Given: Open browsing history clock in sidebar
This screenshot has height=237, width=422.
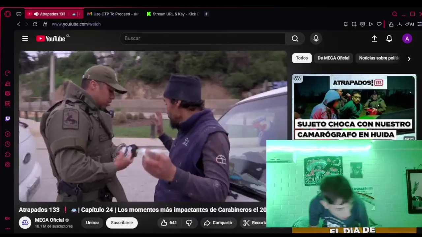Looking at the screenshot, I should 8,144.
